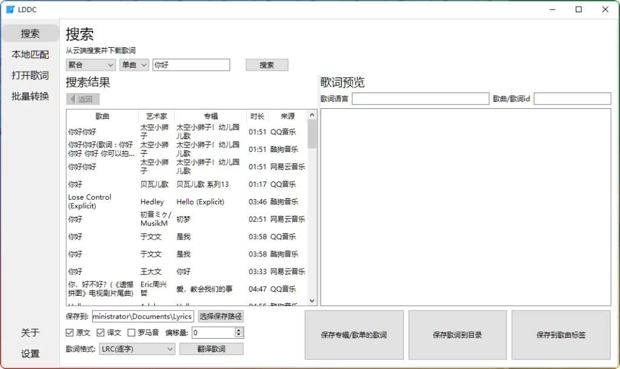Click the 搜索 search button

pyautogui.click(x=267, y=65)
